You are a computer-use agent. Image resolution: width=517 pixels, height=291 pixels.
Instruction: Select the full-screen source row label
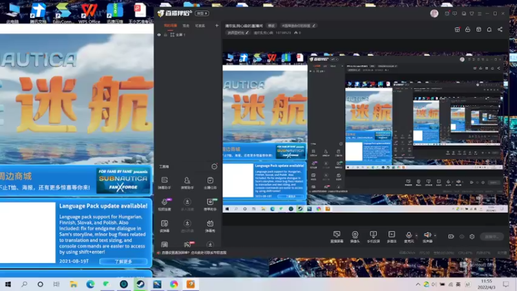[181, 35]
